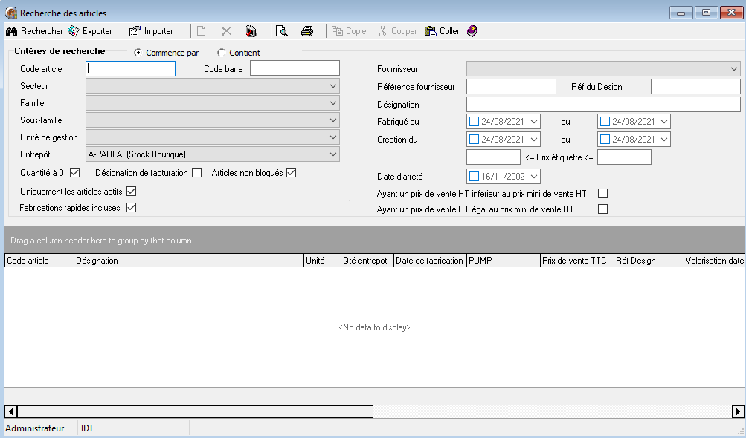This screenshot has height=438, width=746.
Task: Click the purple book help icon
Action: tap(472, 31)
